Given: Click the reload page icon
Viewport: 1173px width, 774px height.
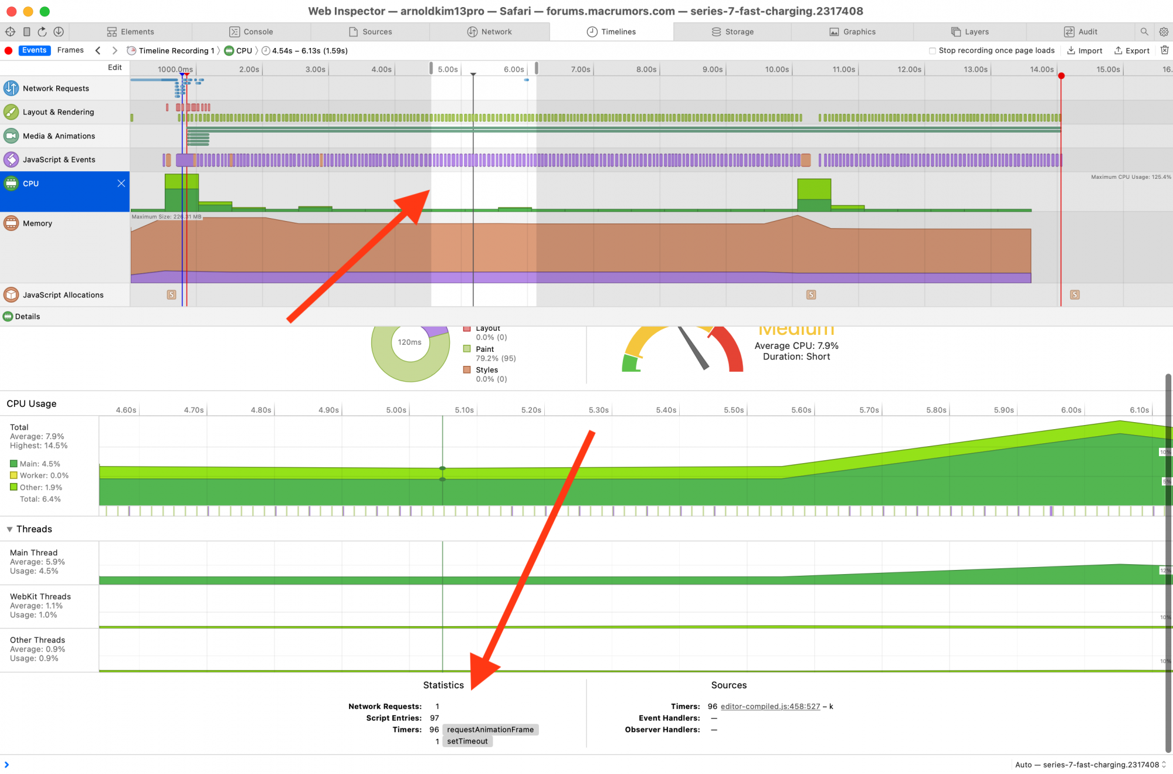Looking at the screenshot, I should pos(42,32).
